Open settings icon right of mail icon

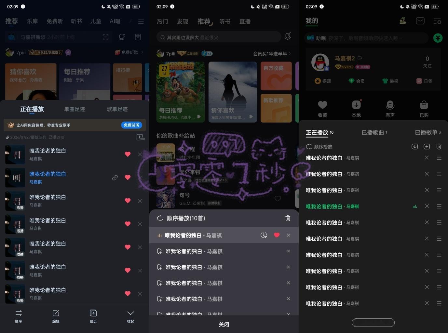(x=437, y=21)
